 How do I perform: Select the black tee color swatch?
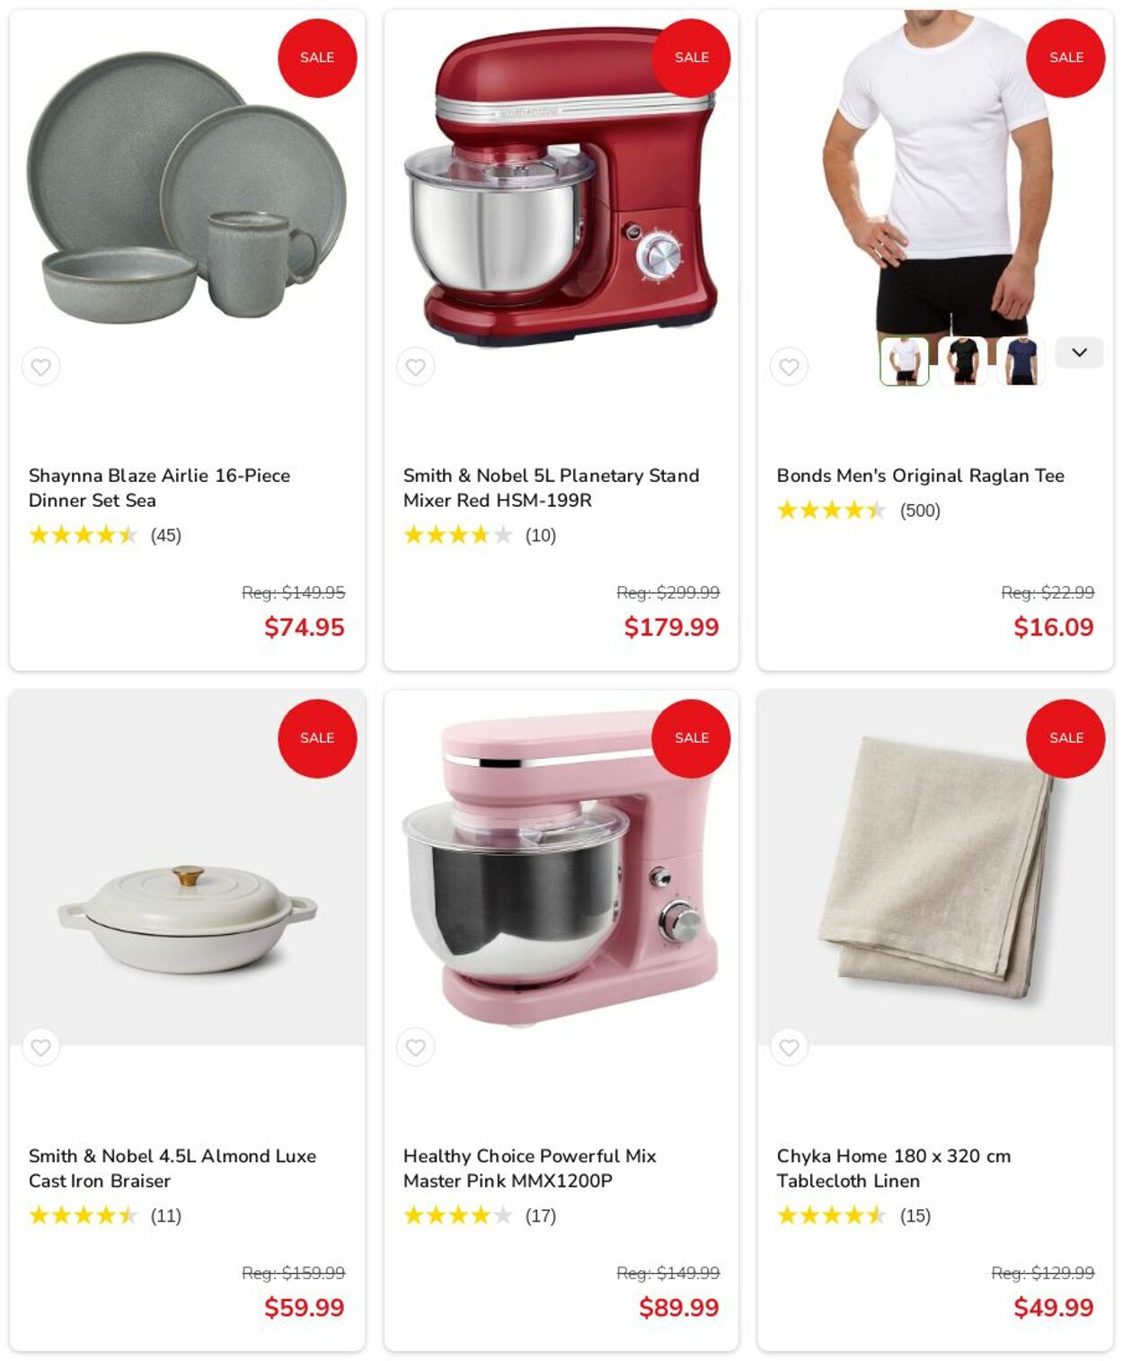pos(963,360)
